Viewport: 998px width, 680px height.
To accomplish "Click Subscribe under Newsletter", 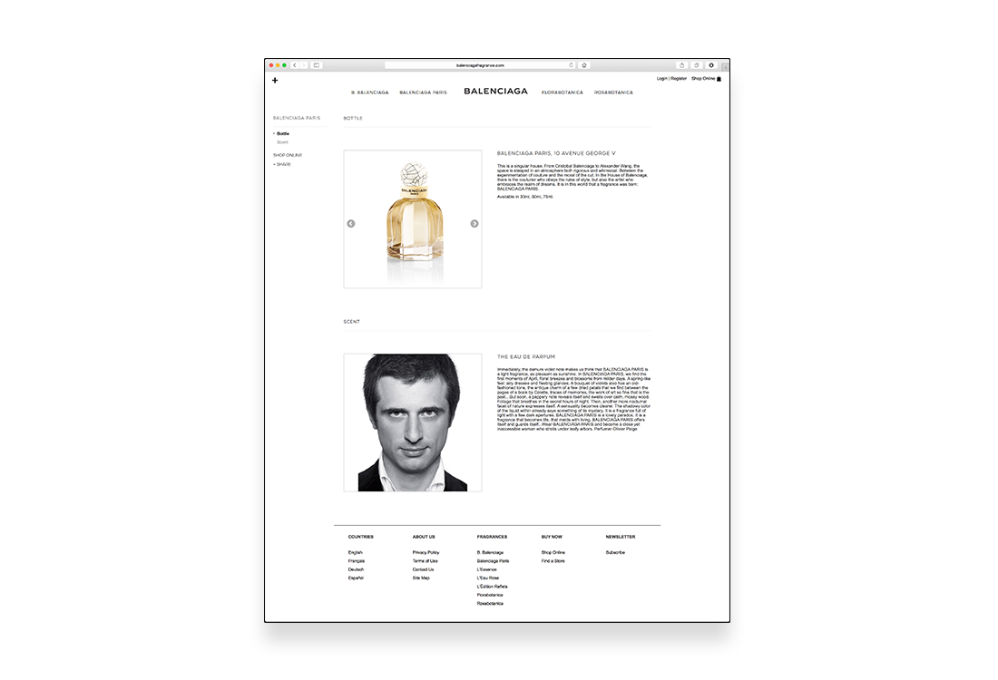I will tap(615, 553).
